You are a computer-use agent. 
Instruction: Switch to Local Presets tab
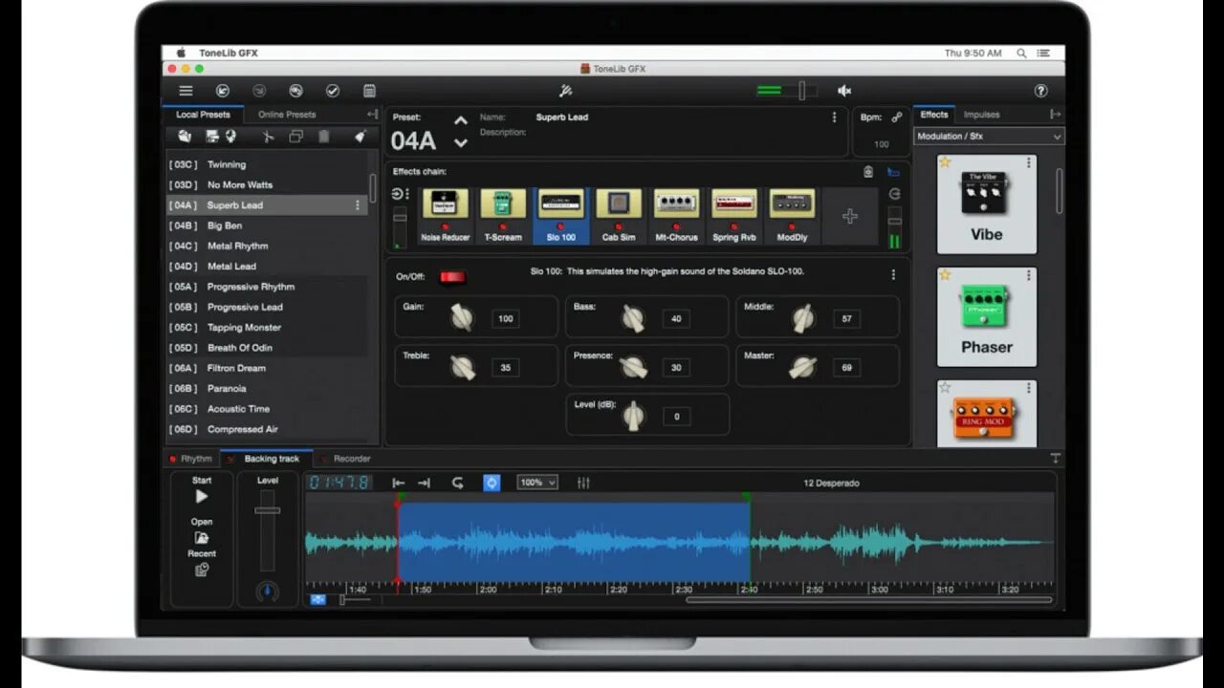coord(203,115)
